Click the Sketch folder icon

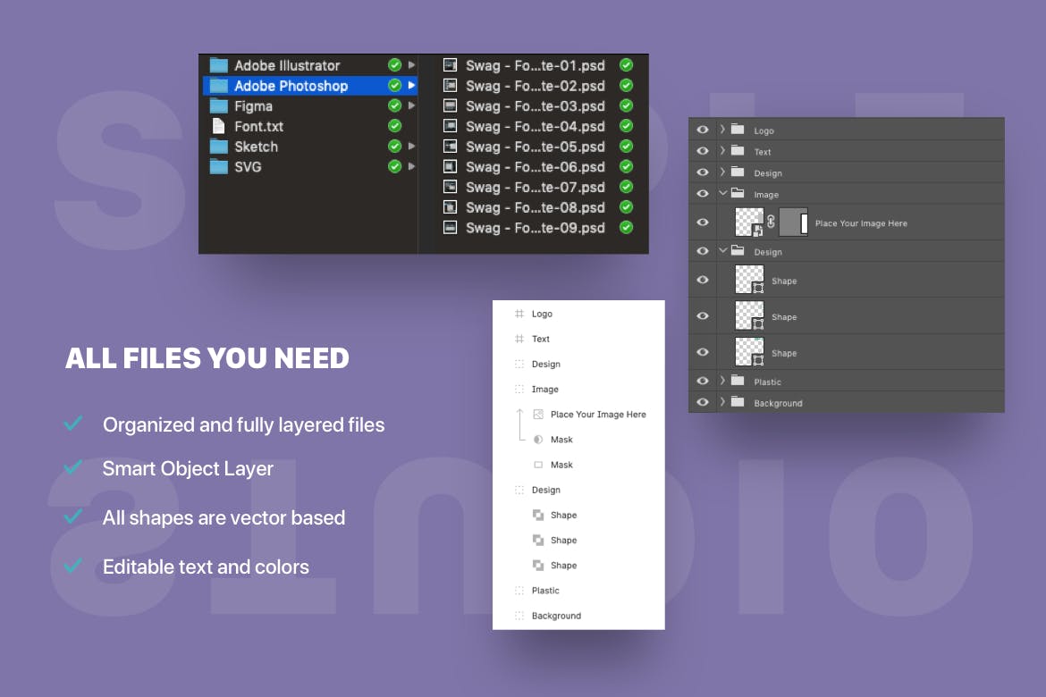pos(218,147)
